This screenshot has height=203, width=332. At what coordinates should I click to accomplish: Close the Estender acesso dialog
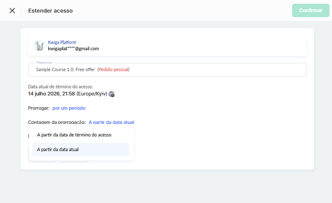pyautogui.click(x=12, y=10)
